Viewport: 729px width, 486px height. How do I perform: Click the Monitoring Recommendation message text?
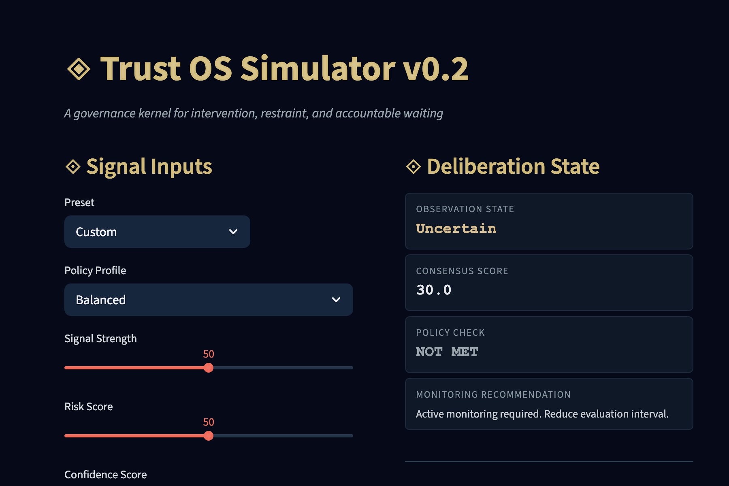[542, 414]
